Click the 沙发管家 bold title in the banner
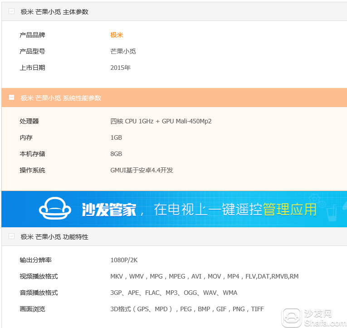The image size is (347, 328). tap(109, 210)
